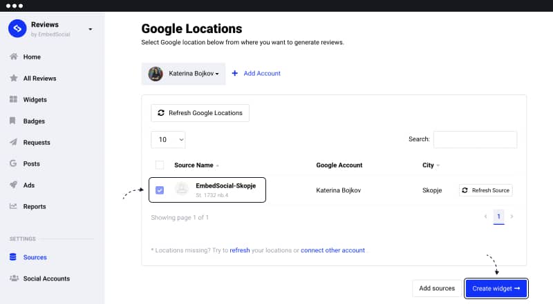Click the Requests paper plane icon
Image resolution: width=553 pixels, height=304 pixels.
click(x=13, y=142)
